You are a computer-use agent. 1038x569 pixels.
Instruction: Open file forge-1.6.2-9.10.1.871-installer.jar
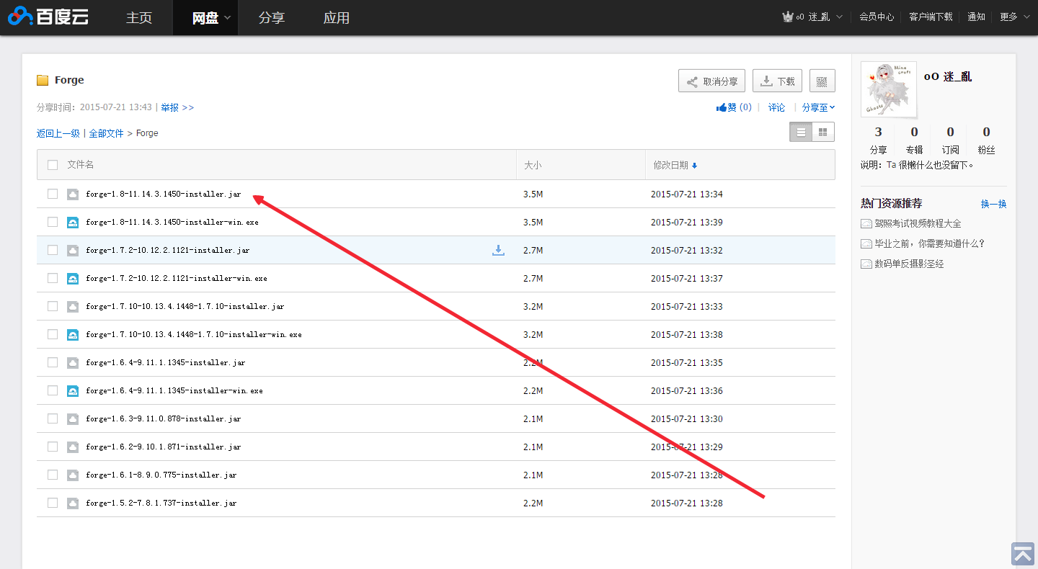pos(163,447)
